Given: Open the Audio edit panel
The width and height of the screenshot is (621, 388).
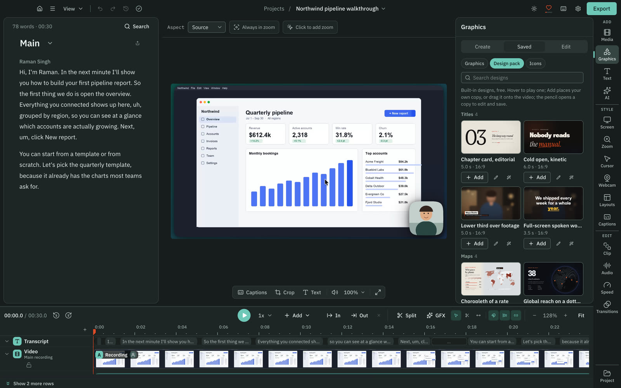Looking at the screenshot, I should pyautogui.click(x=607, y=268).
